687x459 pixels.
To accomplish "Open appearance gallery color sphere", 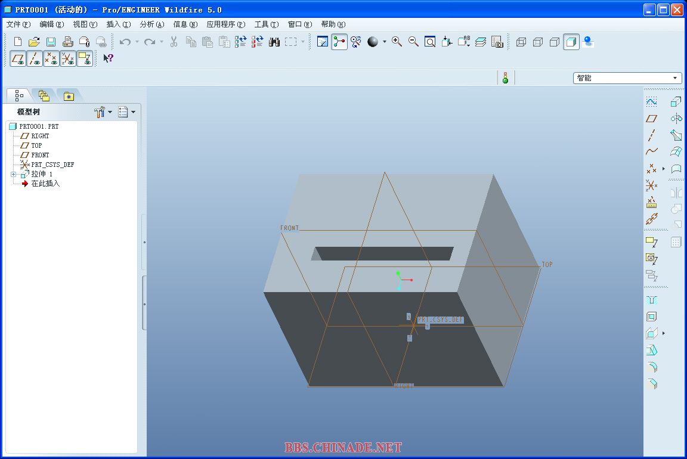I will [373, 42].
